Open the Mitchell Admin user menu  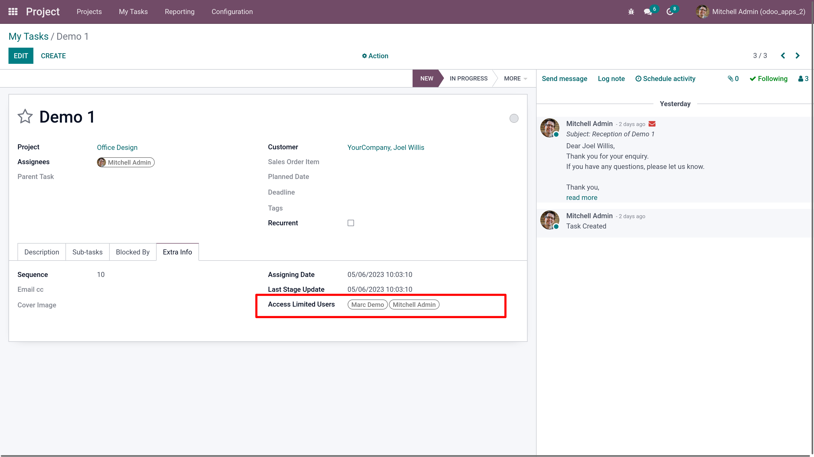point(750,12)
